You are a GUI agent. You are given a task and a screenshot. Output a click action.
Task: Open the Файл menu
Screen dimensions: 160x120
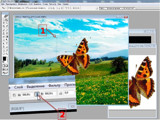(x=2, y=4)
